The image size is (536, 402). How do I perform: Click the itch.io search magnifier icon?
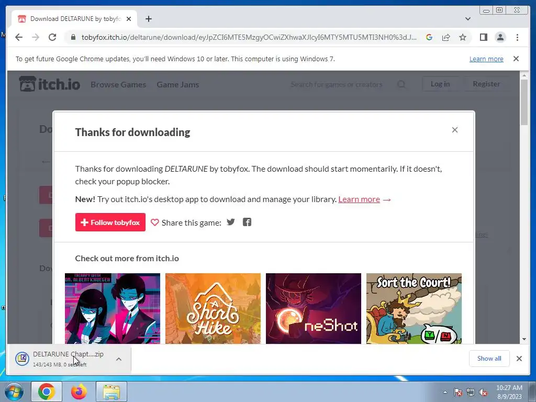401,84
